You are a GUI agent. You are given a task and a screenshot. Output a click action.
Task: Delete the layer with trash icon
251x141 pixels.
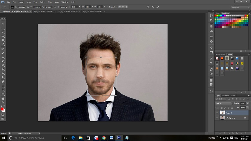[245, 133]
